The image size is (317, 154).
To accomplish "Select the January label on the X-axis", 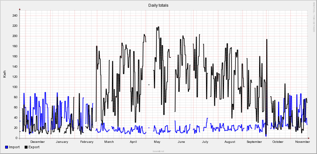I will tap(62, 142).
